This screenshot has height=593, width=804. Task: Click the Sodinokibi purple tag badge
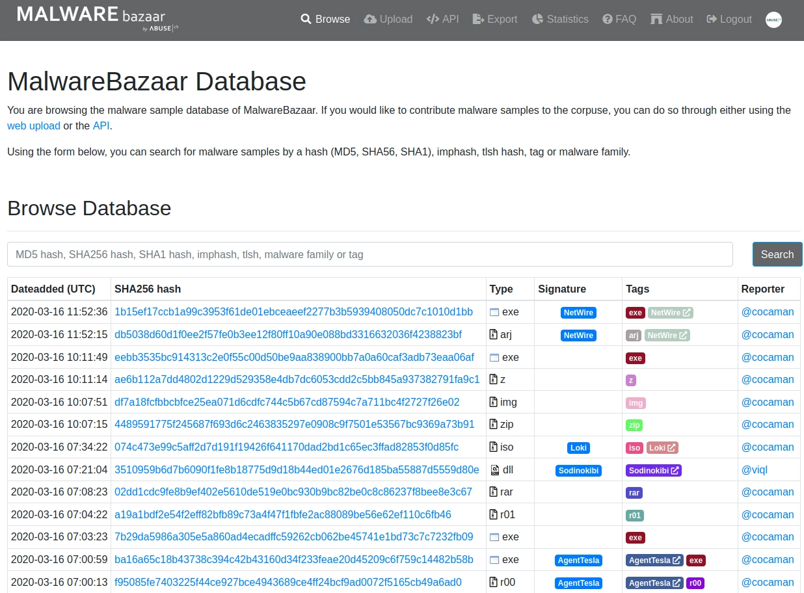[654, 470]
